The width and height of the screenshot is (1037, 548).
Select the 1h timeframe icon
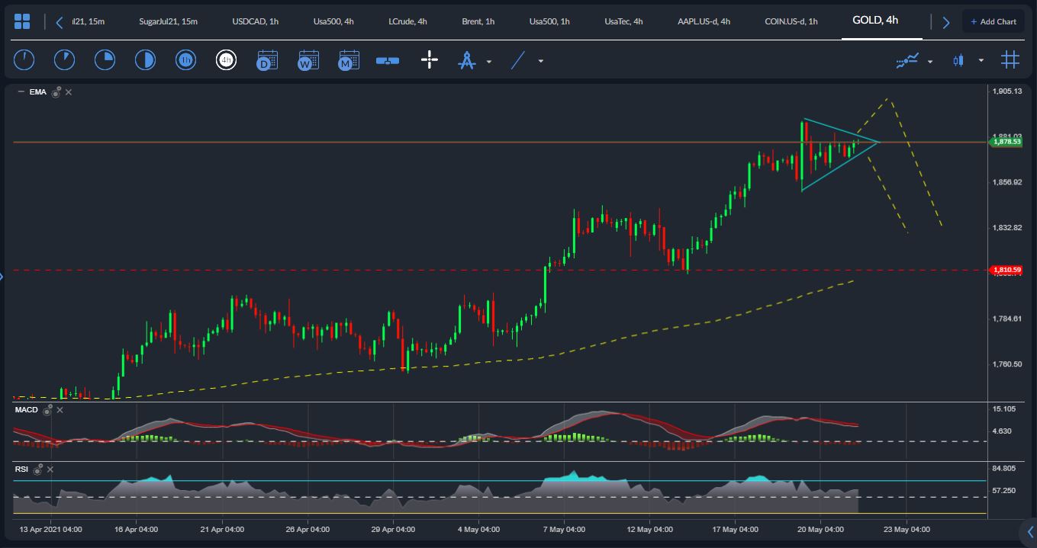(185, 60)
